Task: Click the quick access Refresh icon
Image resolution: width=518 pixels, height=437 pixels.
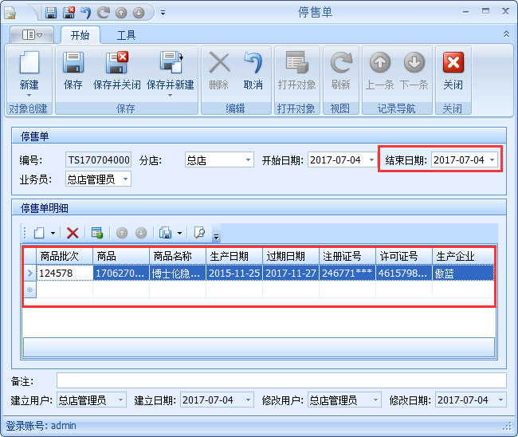Action: (104, 13)
